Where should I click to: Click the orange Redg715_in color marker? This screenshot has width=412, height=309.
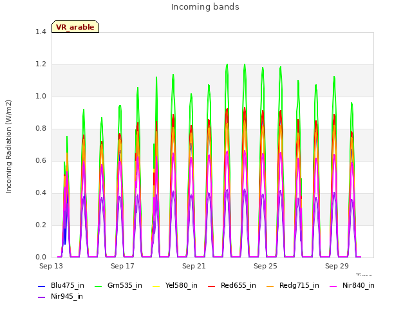click(x=270, y=286)
